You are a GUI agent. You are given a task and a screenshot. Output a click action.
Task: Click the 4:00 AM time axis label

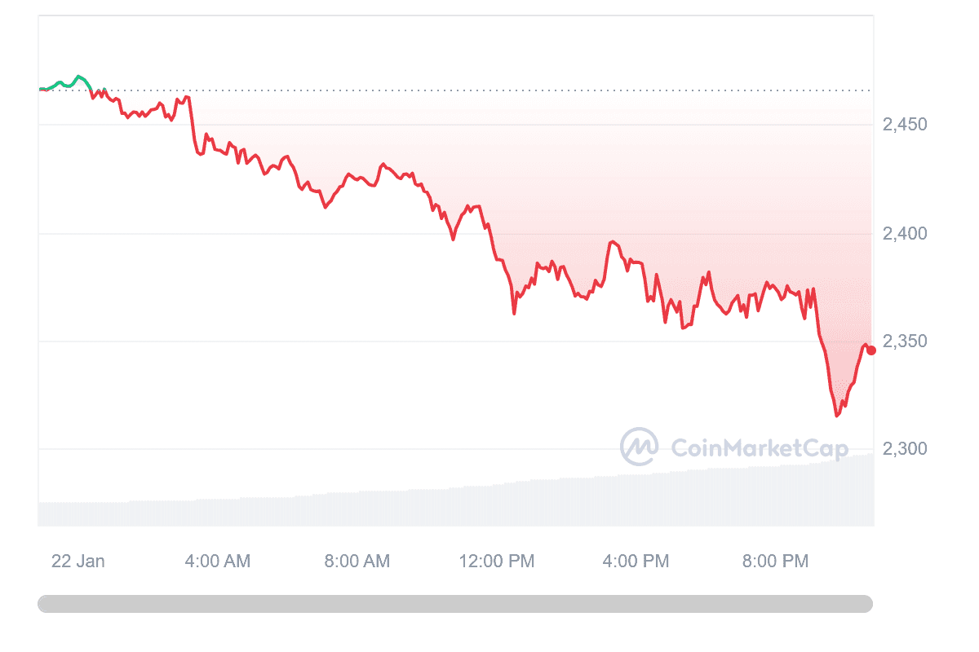pos(218,561)
